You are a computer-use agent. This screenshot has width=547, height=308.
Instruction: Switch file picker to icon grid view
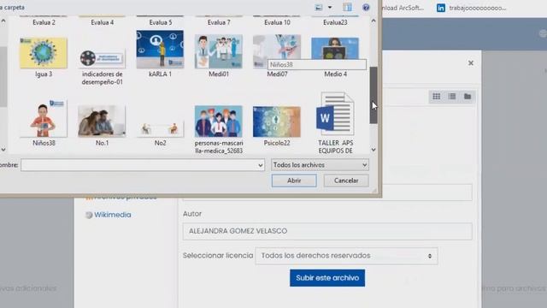436,97
